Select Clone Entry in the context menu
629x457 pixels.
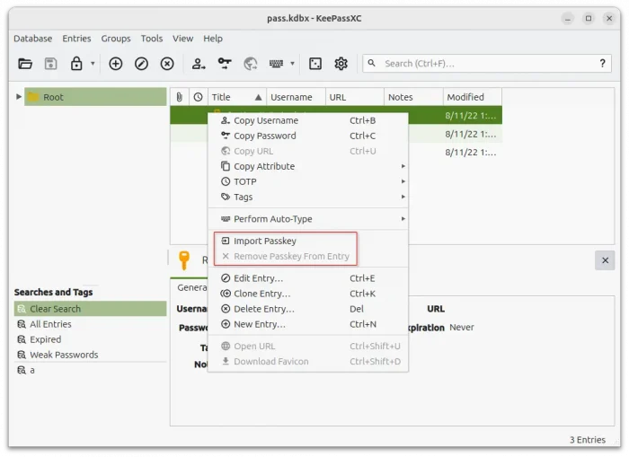pyautogui.click(x=261, y=294)
